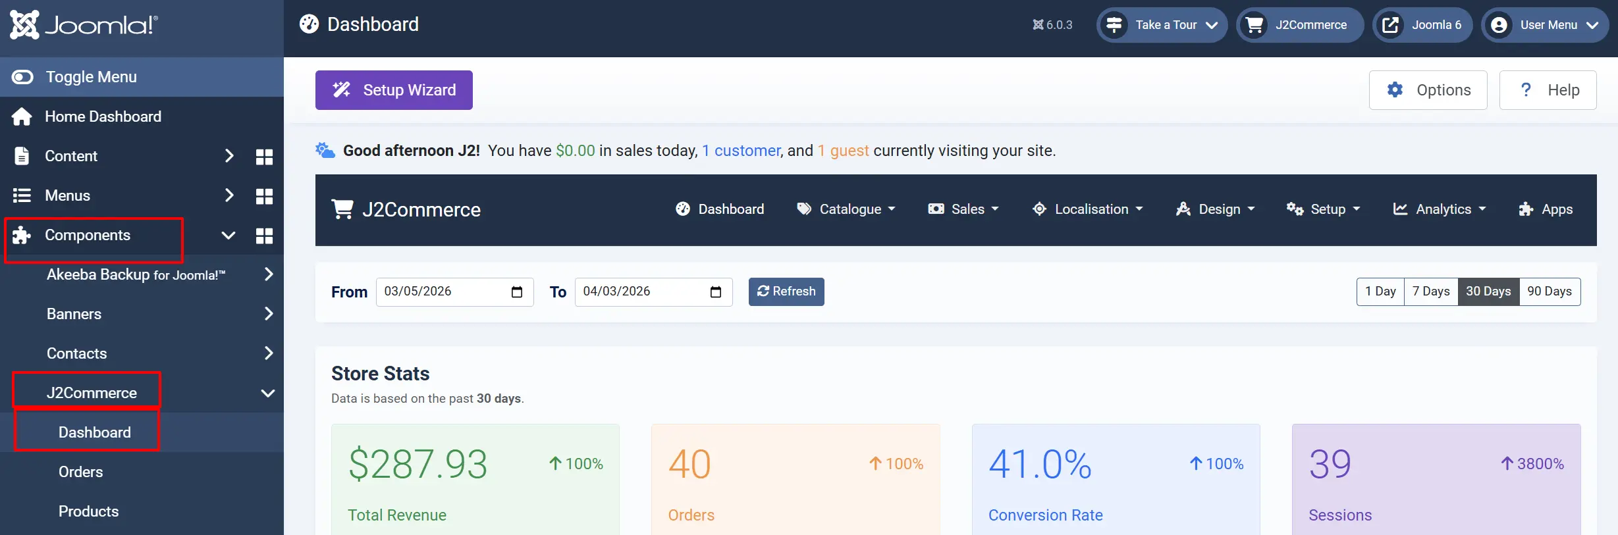Click the greeting weather icon
The image size is (1618, 535).
(x=325, y=151)
